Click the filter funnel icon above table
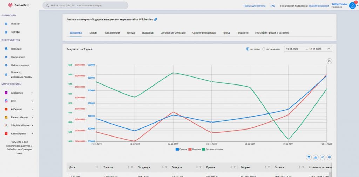 tap(309, 157)
